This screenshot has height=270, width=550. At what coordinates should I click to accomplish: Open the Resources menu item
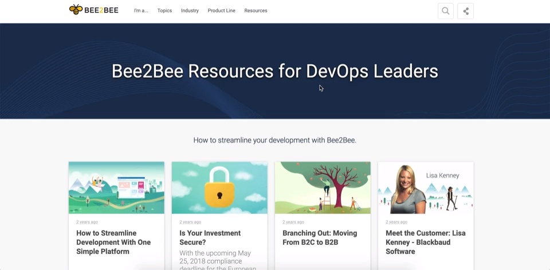(256, 11)
